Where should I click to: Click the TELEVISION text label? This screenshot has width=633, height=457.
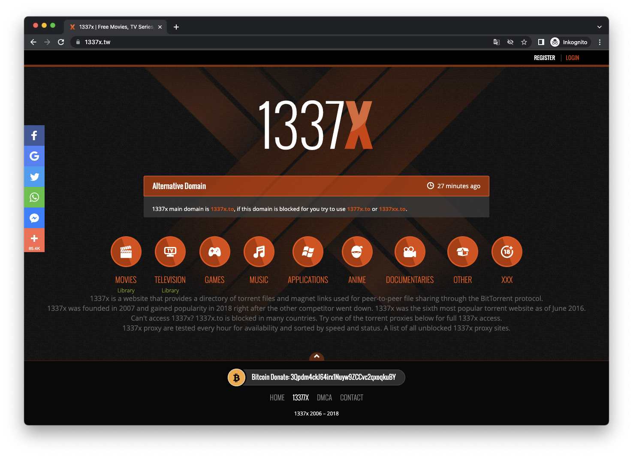pos(170,280)
